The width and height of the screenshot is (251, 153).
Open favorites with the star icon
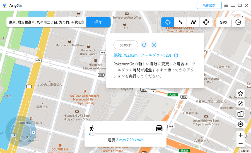pyautogui.click(x=240, y=93)
